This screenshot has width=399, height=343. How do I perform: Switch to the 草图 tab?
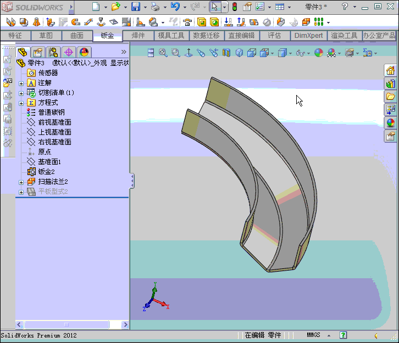click(x=46, y=36)
